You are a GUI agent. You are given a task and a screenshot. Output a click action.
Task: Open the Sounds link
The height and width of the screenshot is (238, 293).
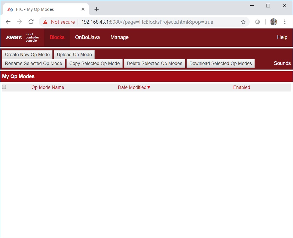[282, 63]
